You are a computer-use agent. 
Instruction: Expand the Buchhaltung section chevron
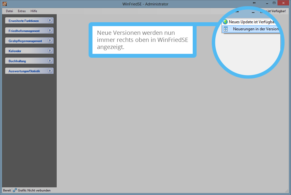[x=49, y=61]
